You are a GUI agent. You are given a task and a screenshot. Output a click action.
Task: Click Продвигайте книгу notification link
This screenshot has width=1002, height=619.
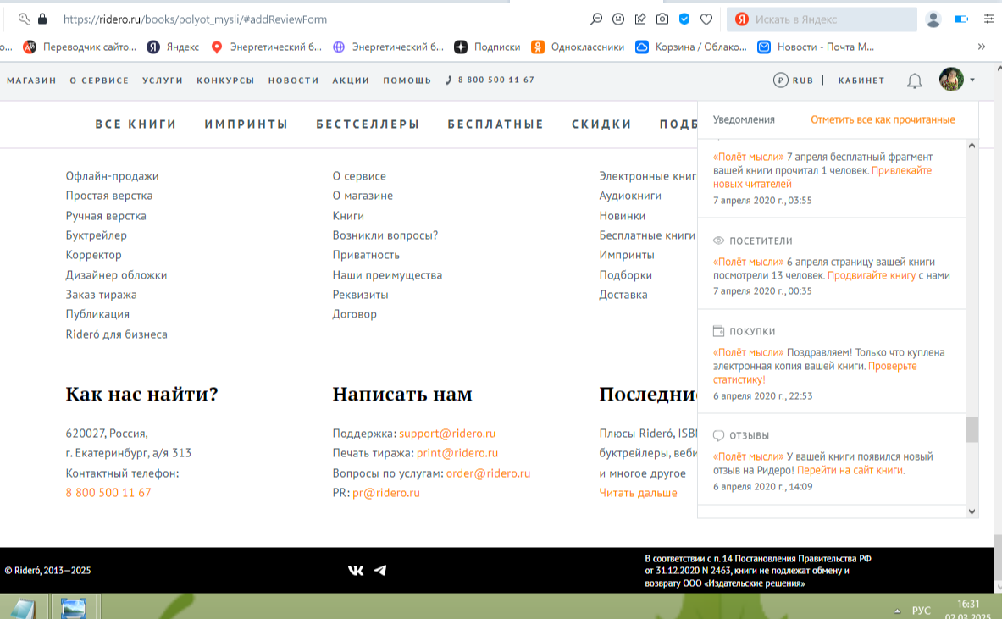point(872,275)
